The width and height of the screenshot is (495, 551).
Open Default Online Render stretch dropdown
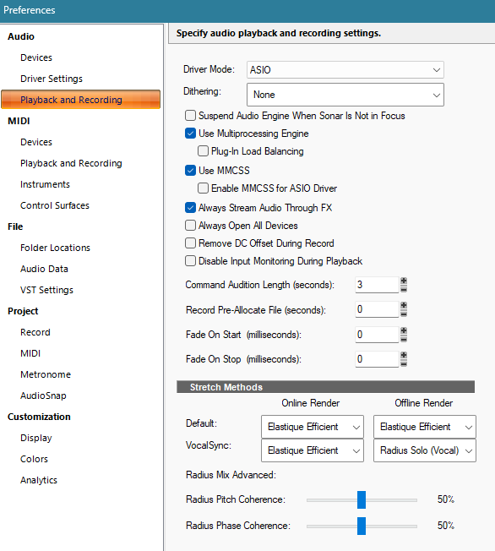point(313,427)
